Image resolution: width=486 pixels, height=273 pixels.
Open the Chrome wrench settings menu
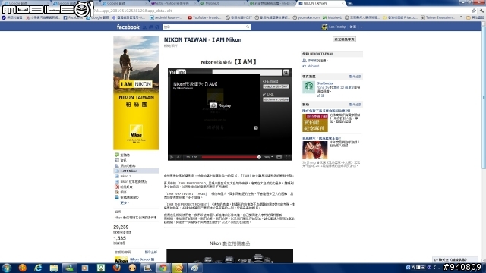pos(481,11)
